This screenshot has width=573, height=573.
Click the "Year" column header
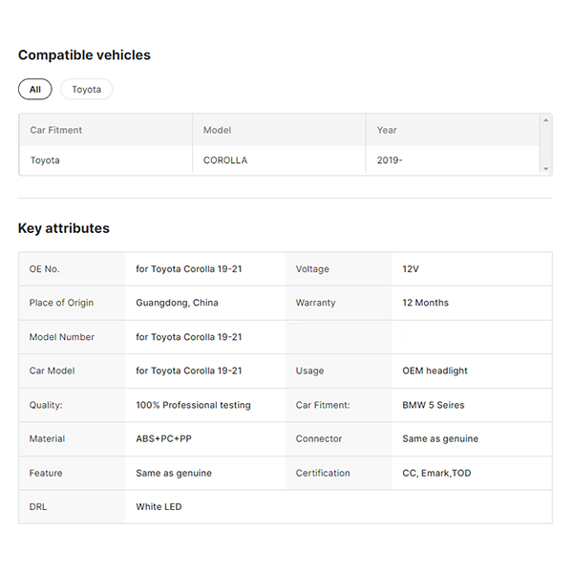coord(387,130)
